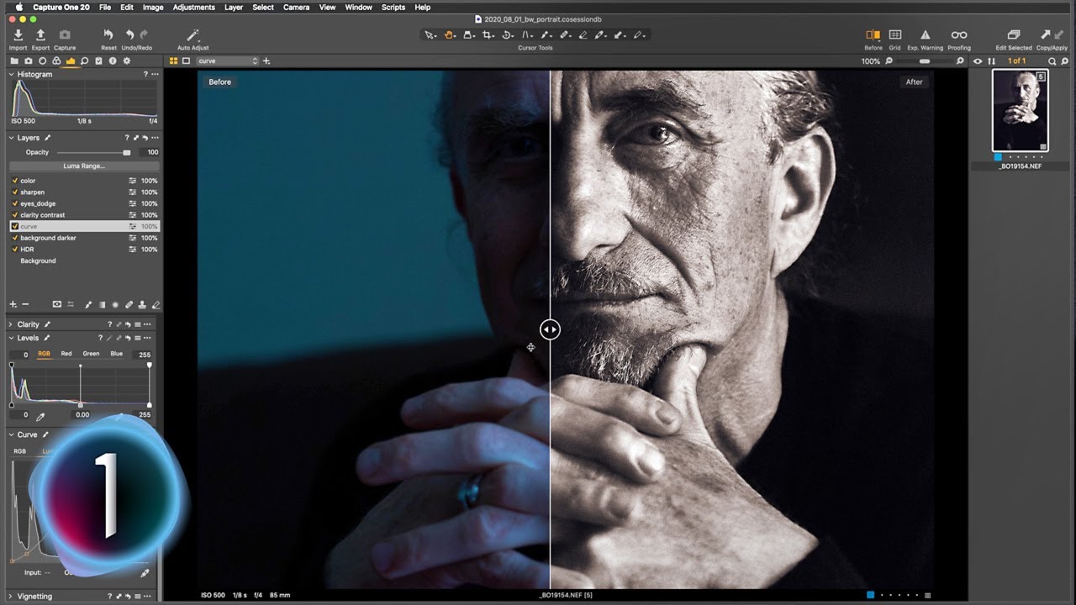Run Auto Adjust with the magic wand

pyautogui.click(x=193, y=34)
